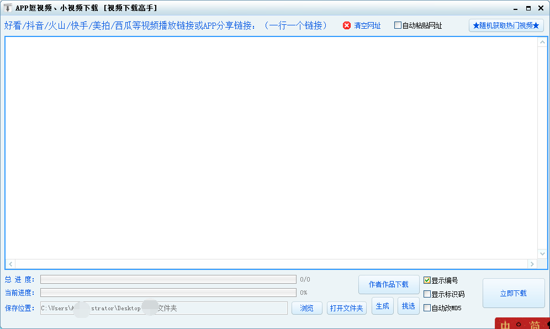Click ★随机获取热门视频★ button
Screen dimensions: 550x329
tap(506, 25)
